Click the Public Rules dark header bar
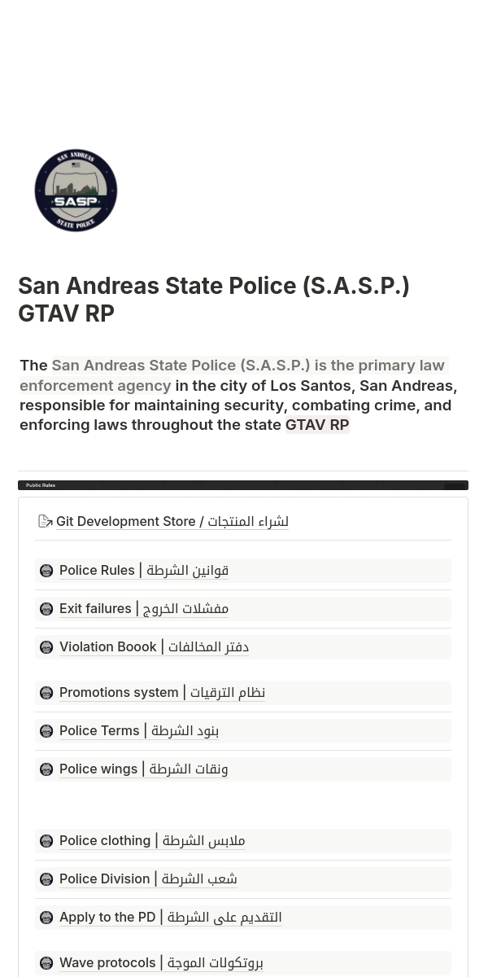Viewport: 488px width, 977px height. tap(243, 485)
